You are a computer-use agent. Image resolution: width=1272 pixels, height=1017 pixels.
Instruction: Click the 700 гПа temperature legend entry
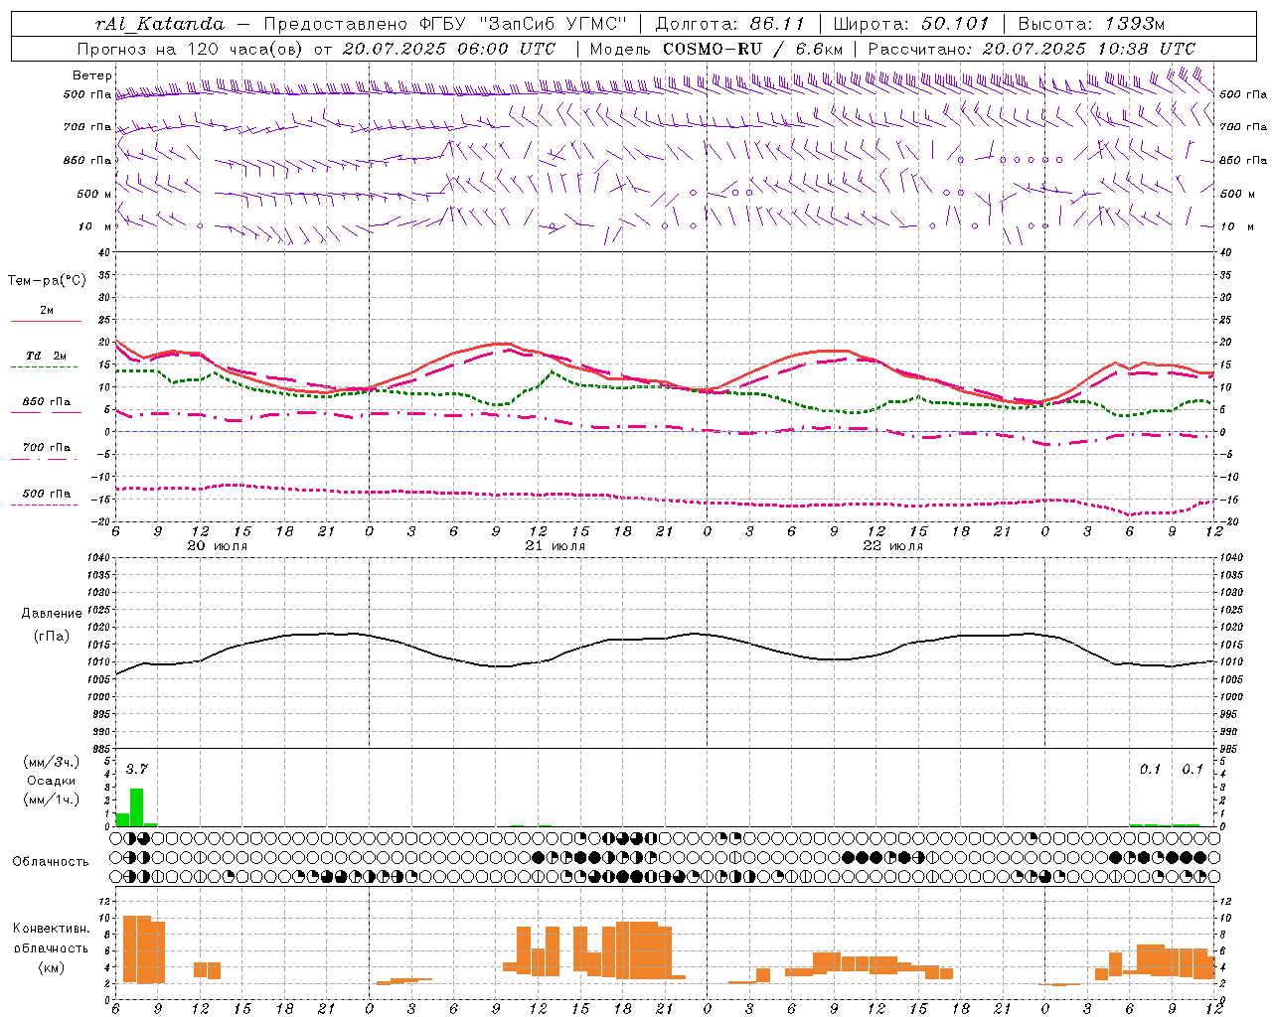(47, 447)
